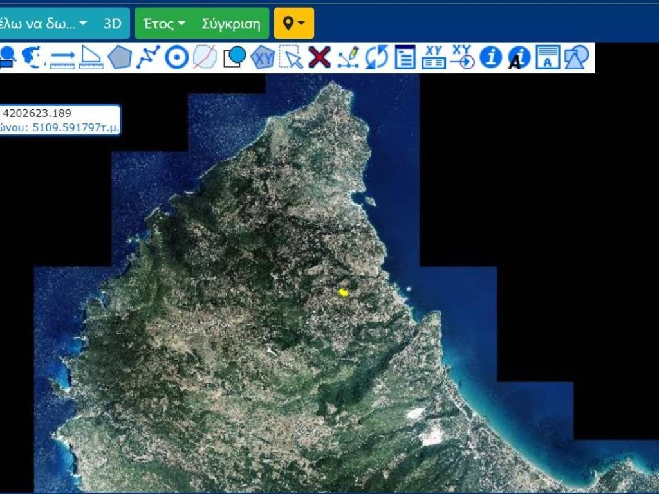Activate the dashed-box selection cursor tool
Viewport: 659px width, 494px height.
click(291, 58)
